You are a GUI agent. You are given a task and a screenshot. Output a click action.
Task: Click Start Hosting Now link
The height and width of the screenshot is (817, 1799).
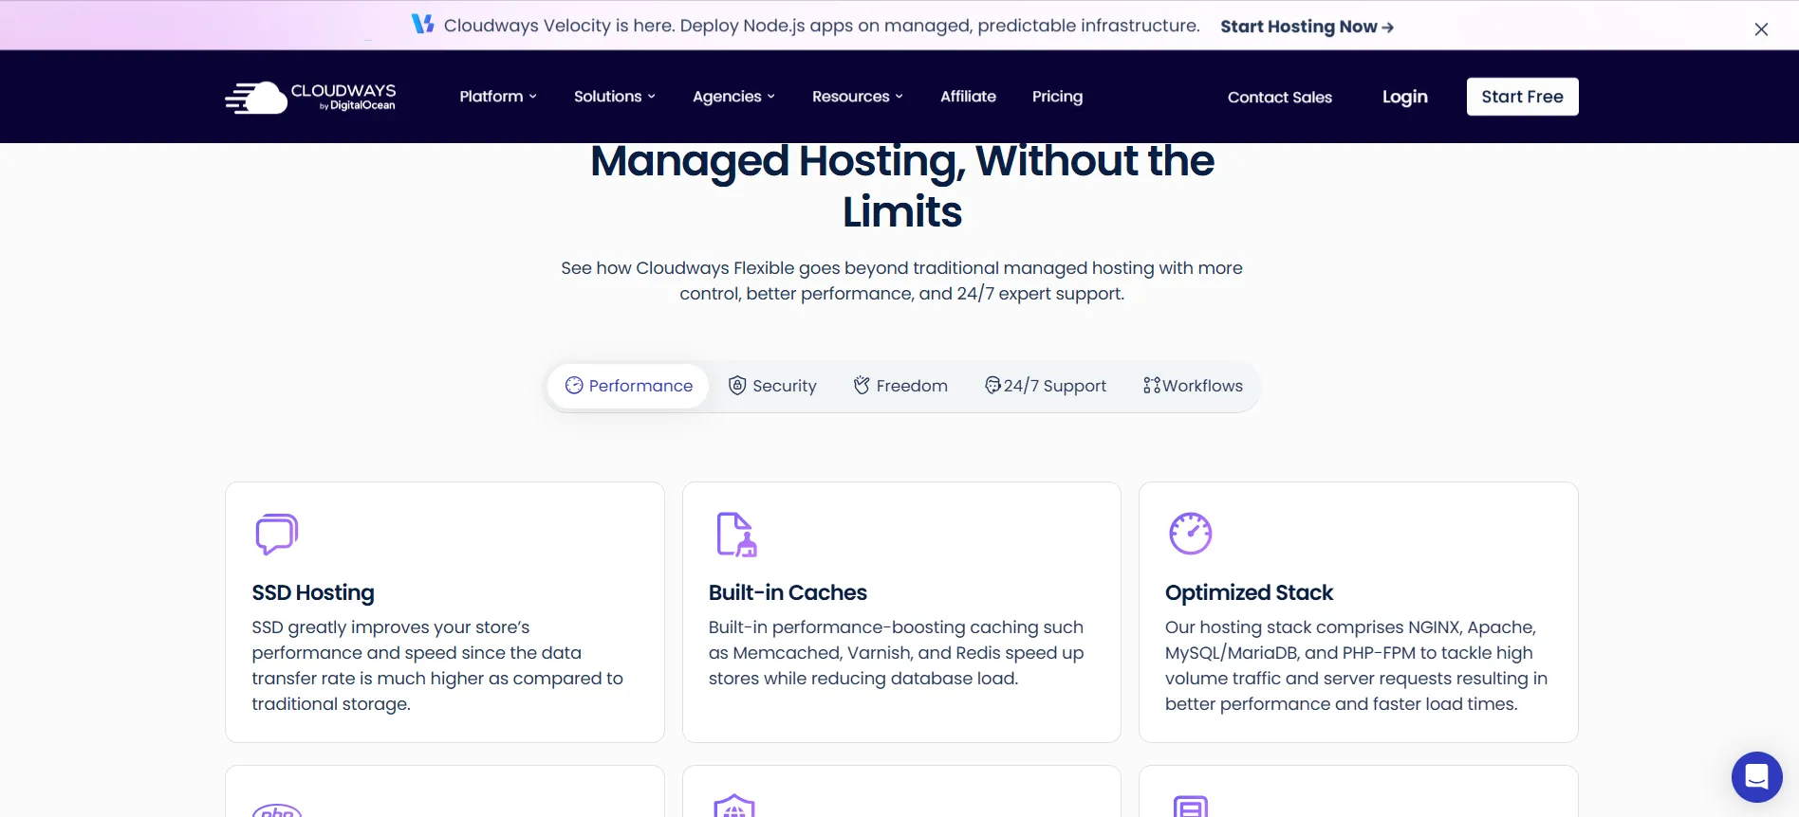click(1307, 27)
